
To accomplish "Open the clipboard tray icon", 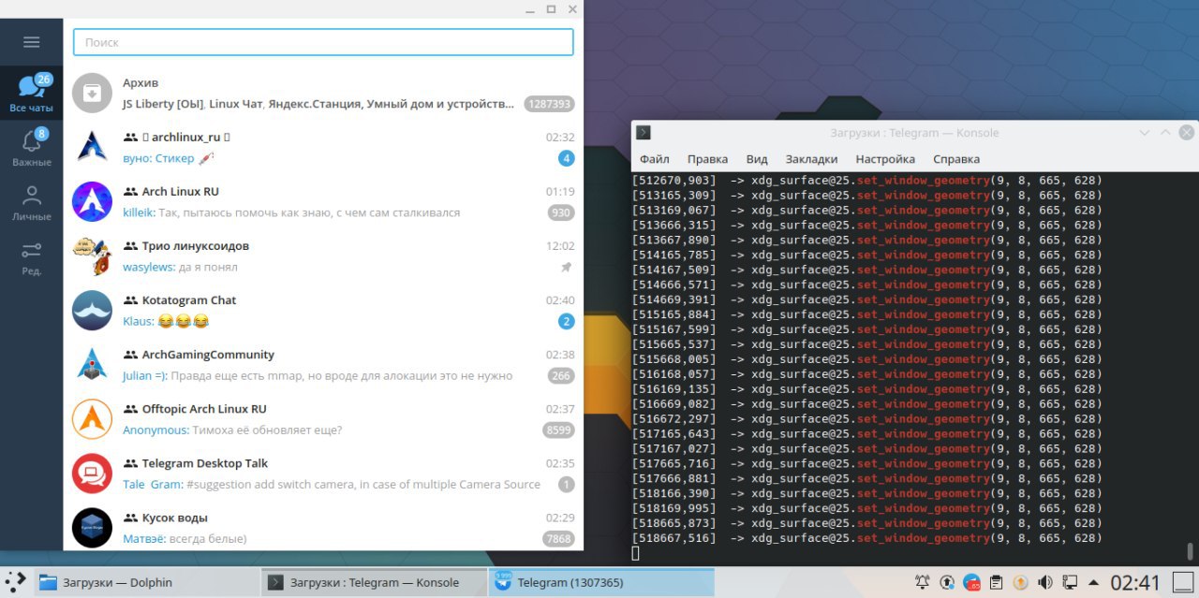I will coord(997,582).
